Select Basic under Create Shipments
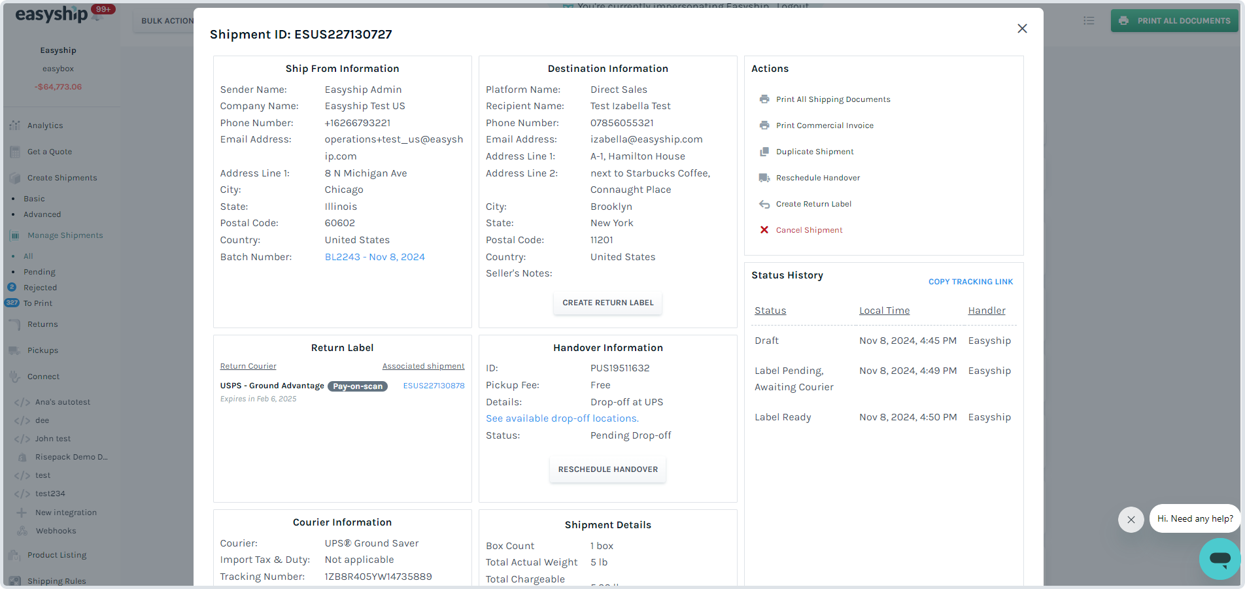The image size is (1245, 589). pyautogui.click(x=34, y=199)
